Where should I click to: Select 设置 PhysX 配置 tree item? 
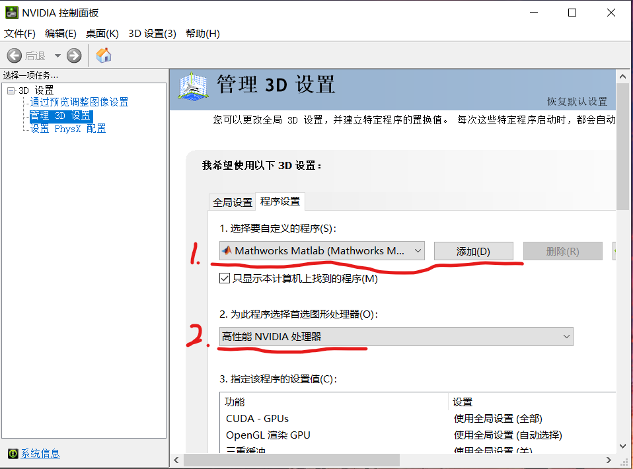(68, 129)
